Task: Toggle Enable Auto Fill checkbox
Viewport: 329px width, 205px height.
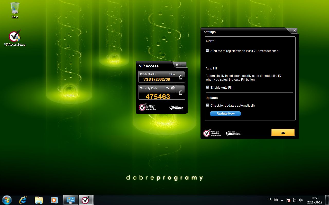Action: 207,87
